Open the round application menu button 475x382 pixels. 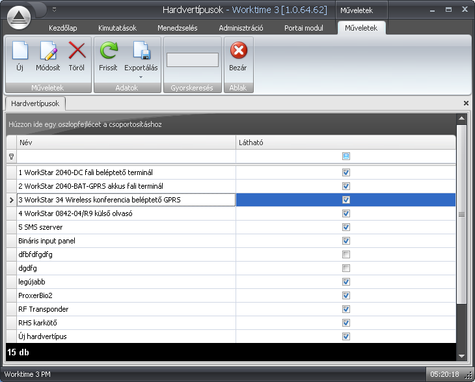pos(19,18)
